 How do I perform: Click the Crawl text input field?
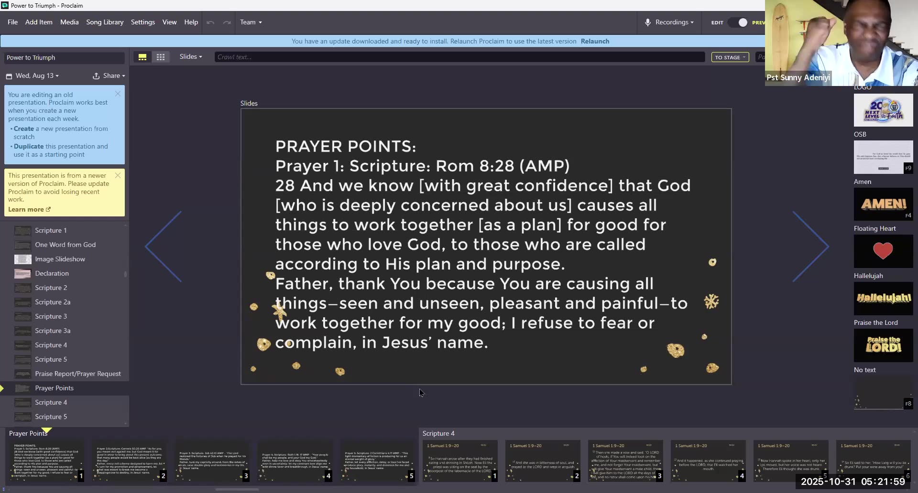(x=459, y=57)
